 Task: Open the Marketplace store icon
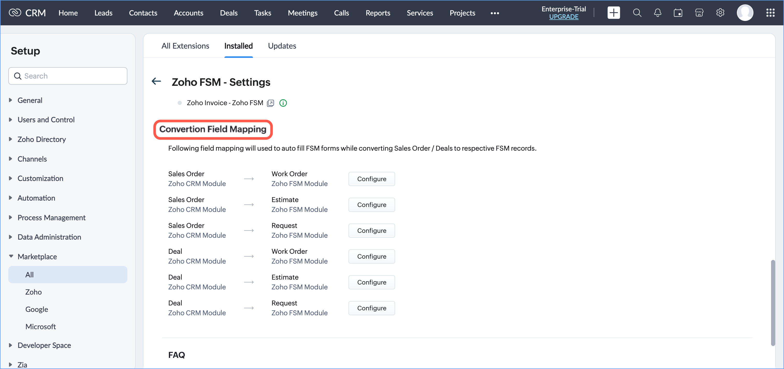(699, 13)
